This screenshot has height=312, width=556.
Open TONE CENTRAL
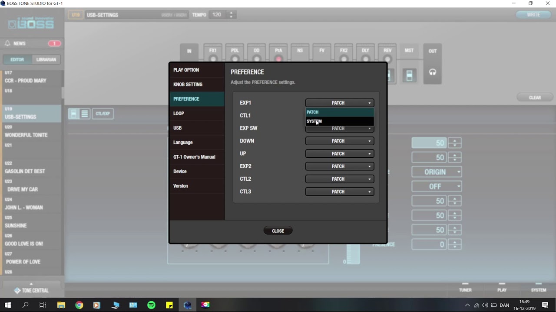[31, 290]
